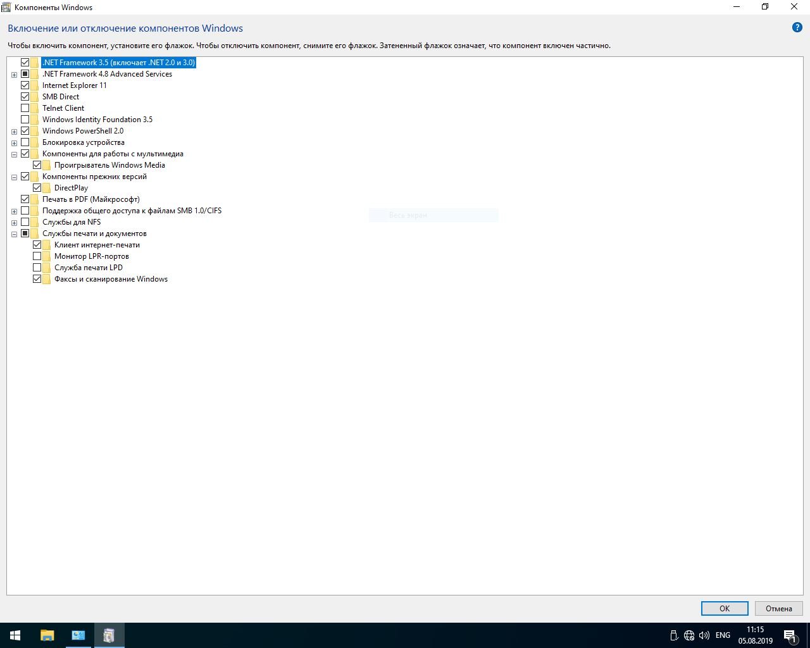Open File Explorer from the taskbar
The width and height of the screenshot is (810, 648).
pyautogui.click(x=47, y=635)
